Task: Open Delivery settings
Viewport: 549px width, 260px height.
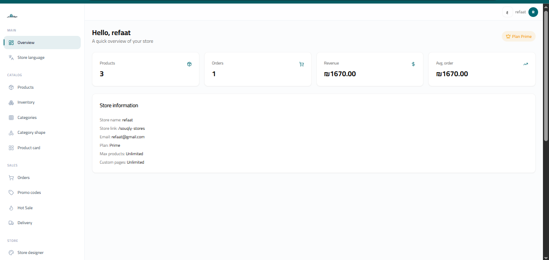Action: coord(42,223)
